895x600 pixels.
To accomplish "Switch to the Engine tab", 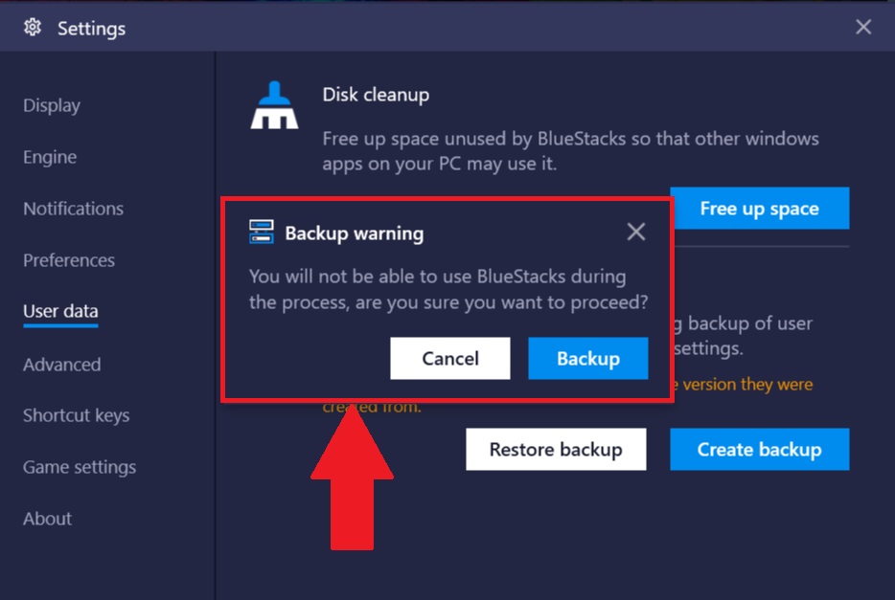I will [x=50, y=157].
